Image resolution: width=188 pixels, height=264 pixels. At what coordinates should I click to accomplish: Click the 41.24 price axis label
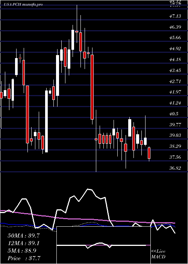click(176, 103)
